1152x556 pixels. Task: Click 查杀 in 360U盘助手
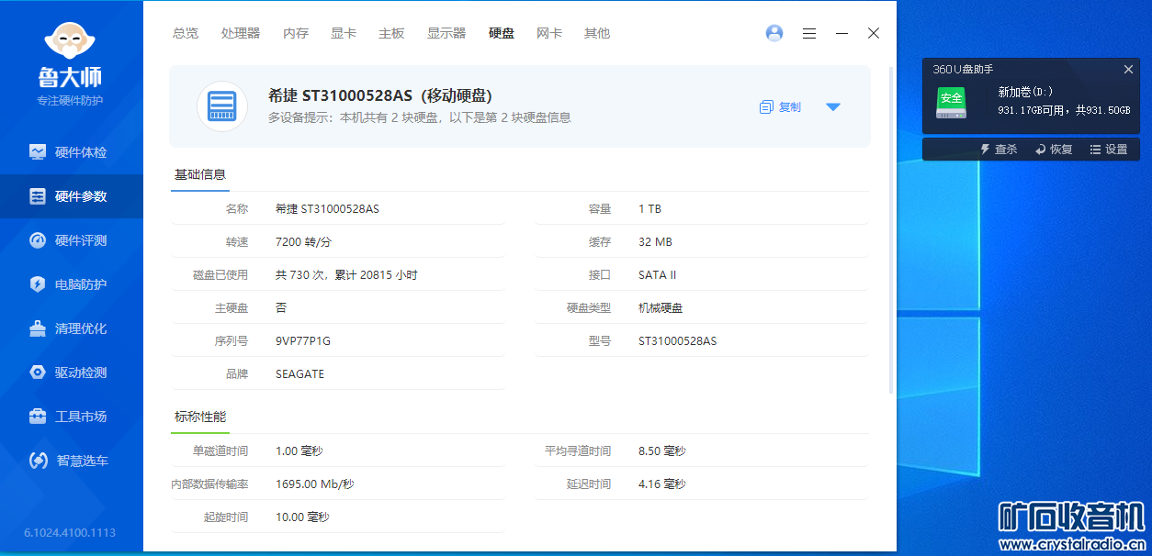999,150
